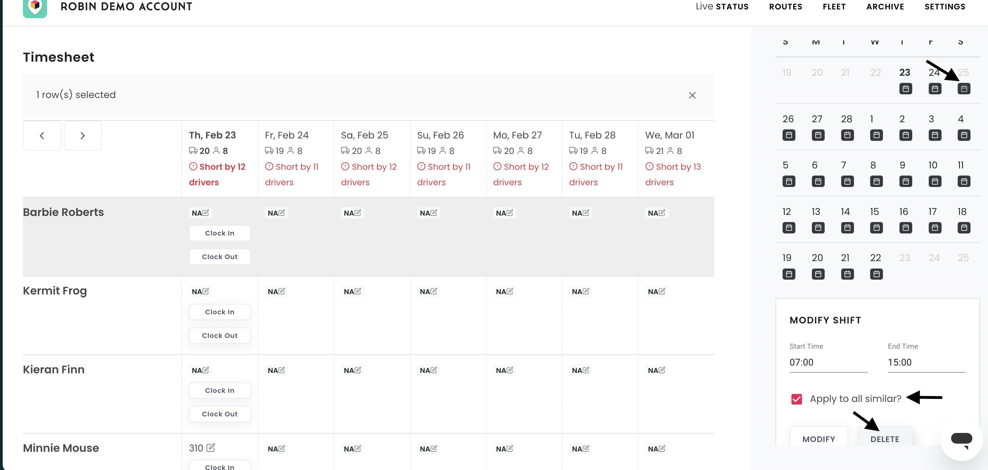This screenshot has width=988, height=470.
Task: Edit Barbie Roberts shift for Feb 26
Action: (x=434, y=213)
